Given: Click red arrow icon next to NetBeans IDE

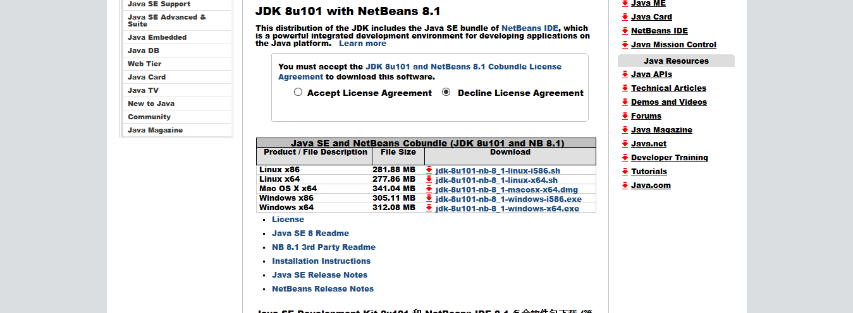Looking at the screenshot, I should pos(625,31).
